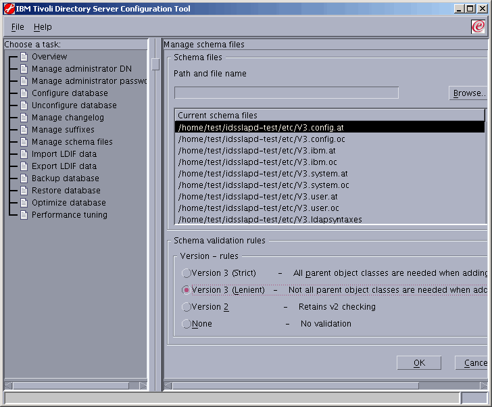Select the Version 2 validation radio button
This screenshot has height=407, width=492.
coord(187,307)
